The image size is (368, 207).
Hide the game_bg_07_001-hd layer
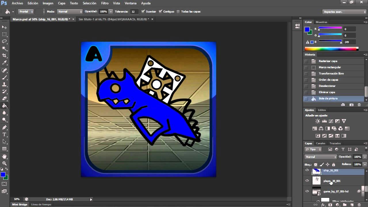click(307, 191)
